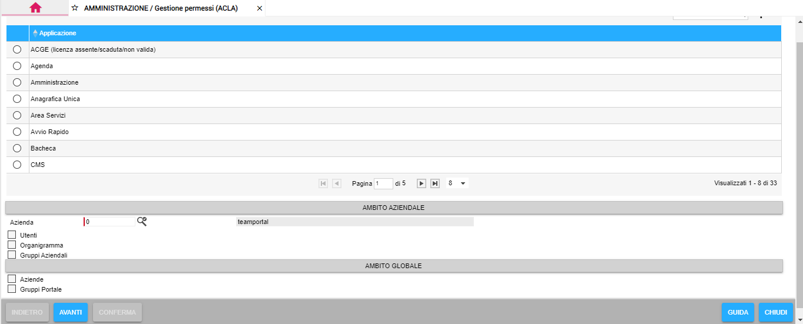Click the Azienda search lookup icon
The width and height of the screenshot is (803, 324).
pyautogui.click(x=142, y=222)
